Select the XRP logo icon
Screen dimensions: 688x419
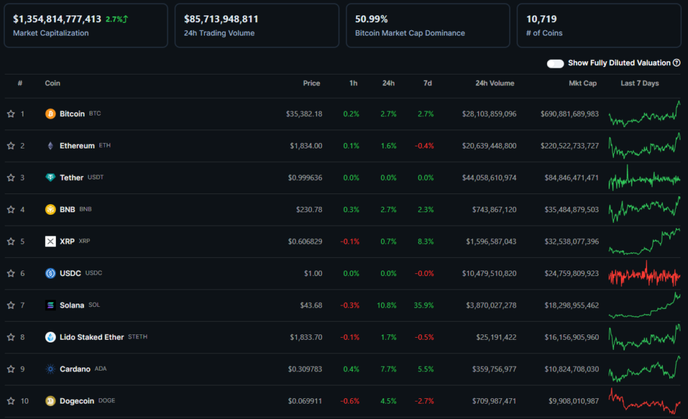50,241
